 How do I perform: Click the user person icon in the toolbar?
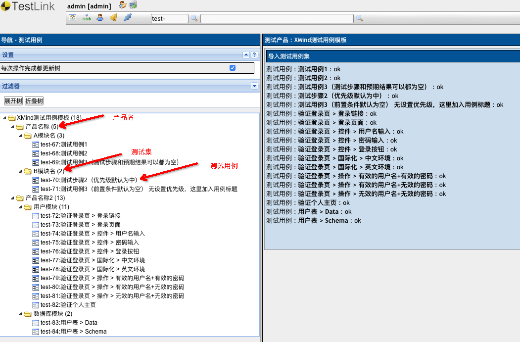pos(99,17)
